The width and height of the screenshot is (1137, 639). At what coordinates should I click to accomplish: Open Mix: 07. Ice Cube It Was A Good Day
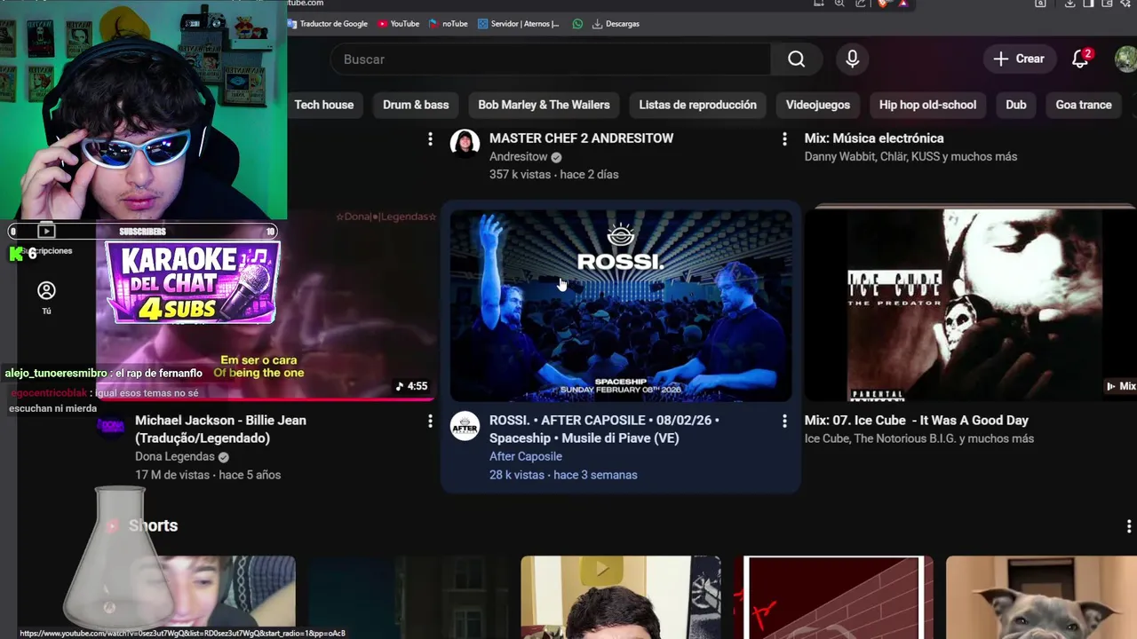tap(916, 421)
